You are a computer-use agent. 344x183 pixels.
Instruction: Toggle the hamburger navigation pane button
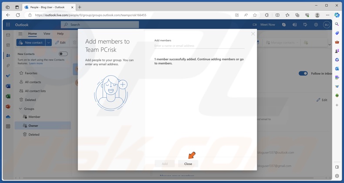pos(20,34)
